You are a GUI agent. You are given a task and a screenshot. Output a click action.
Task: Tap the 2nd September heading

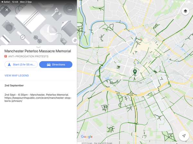(14, 85)
